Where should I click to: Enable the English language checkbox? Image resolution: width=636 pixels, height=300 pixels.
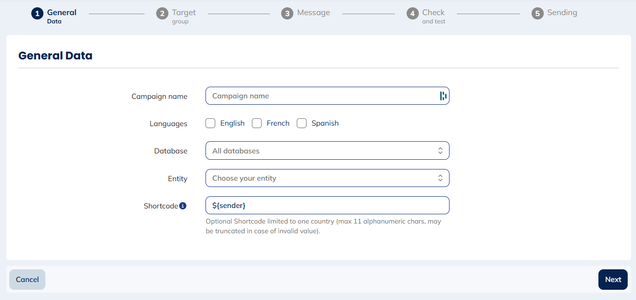click(x=210, y=123)
